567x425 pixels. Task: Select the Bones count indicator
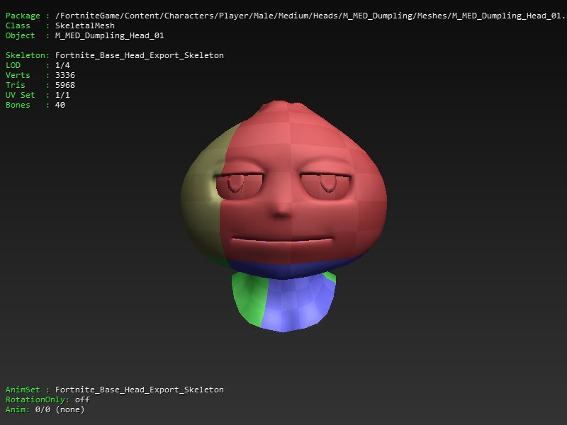click(x=60, y=105)
